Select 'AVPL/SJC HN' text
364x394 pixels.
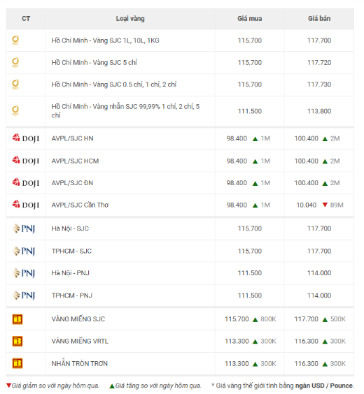[x=73, y=138]
